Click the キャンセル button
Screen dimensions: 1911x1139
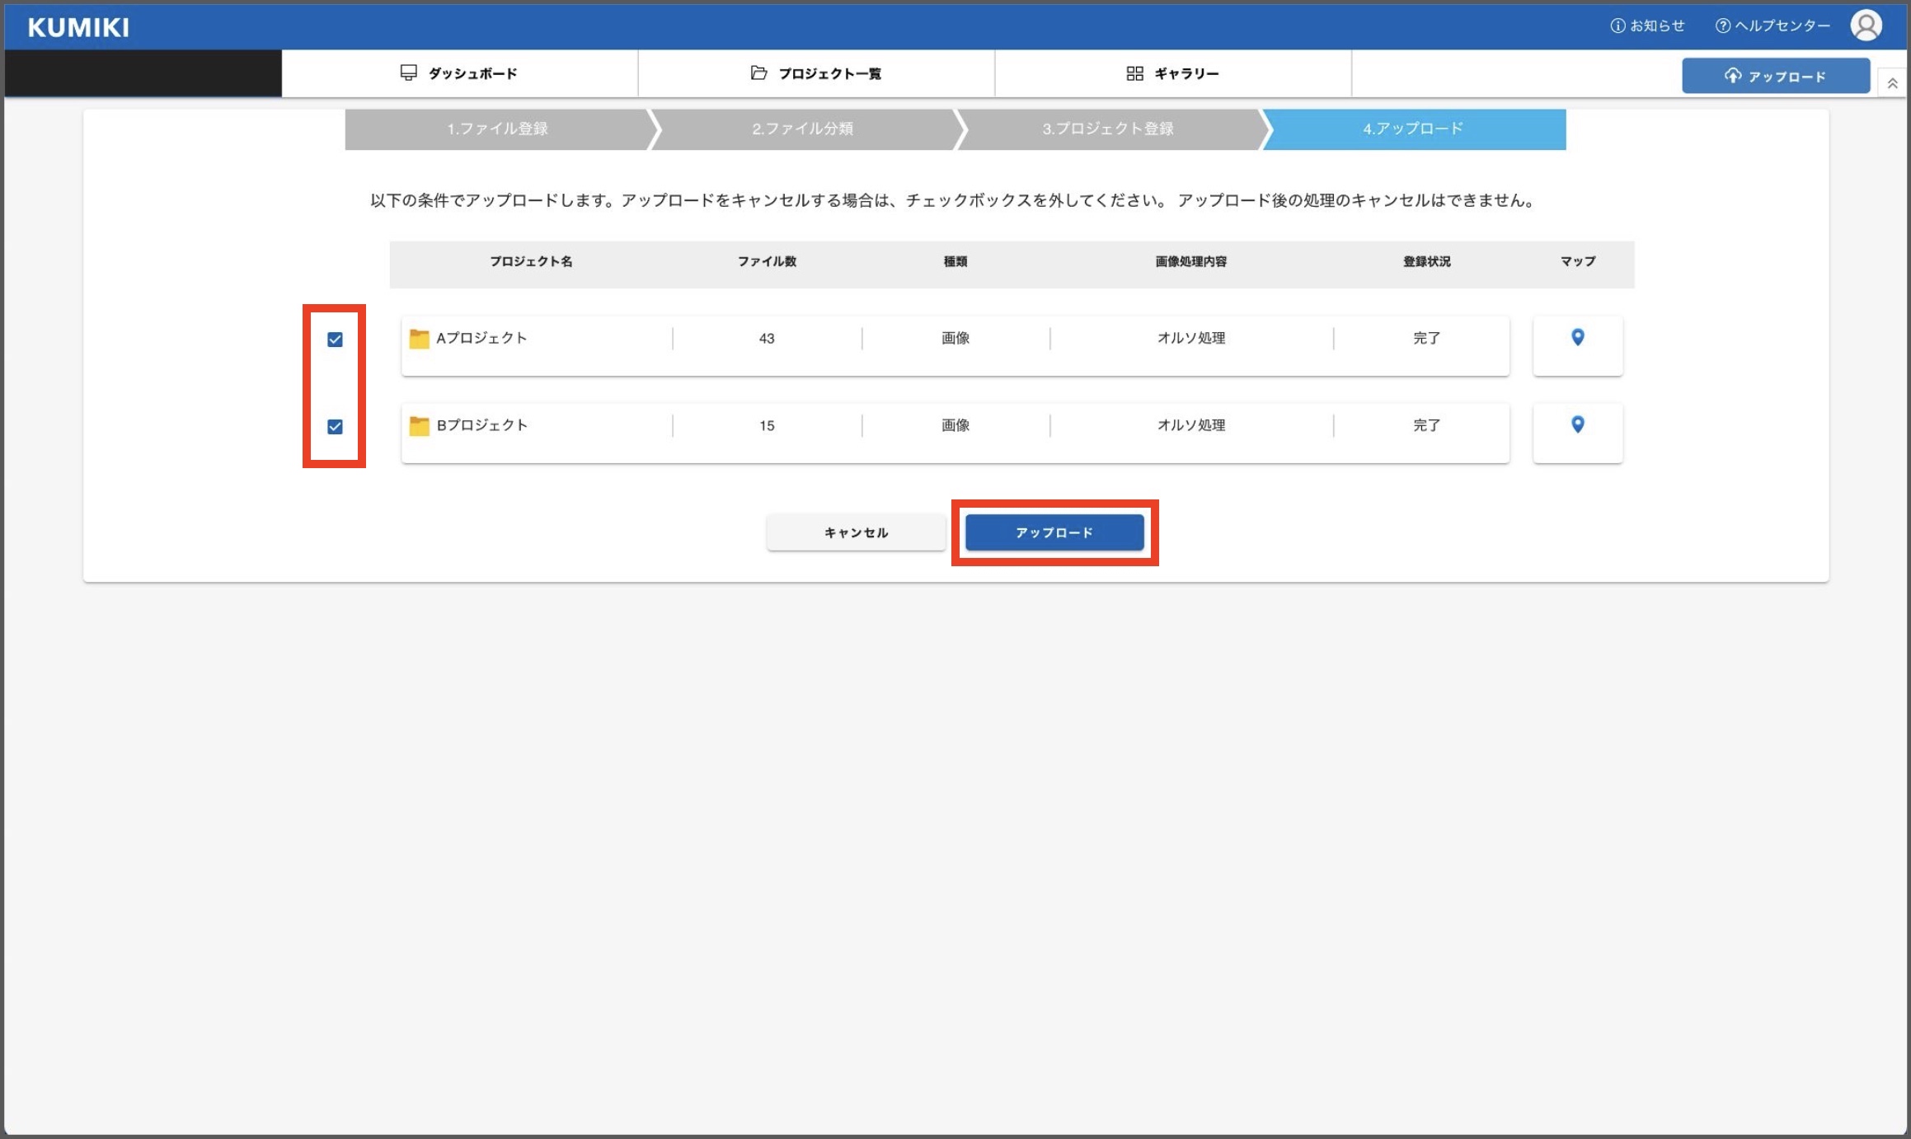click(x=856, y=532)
